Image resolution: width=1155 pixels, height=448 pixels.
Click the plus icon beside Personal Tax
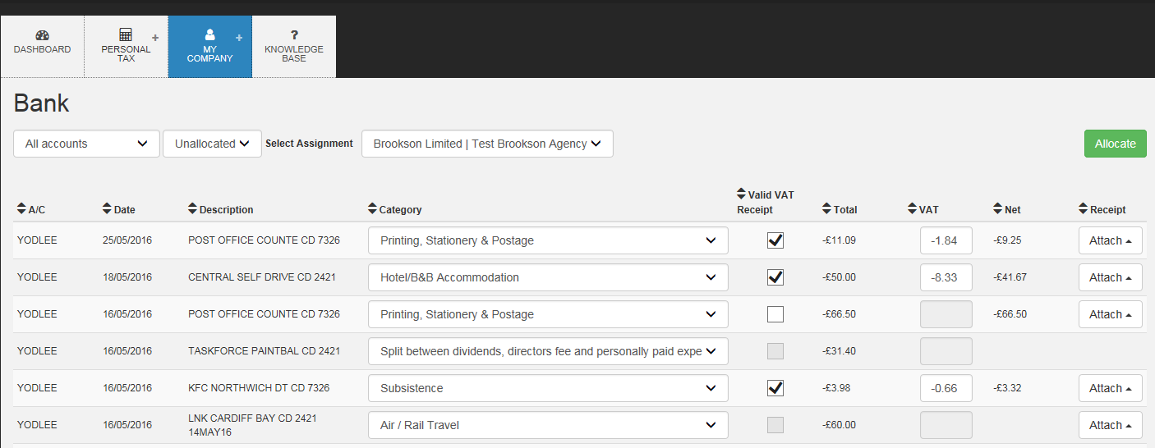(155, 38)
